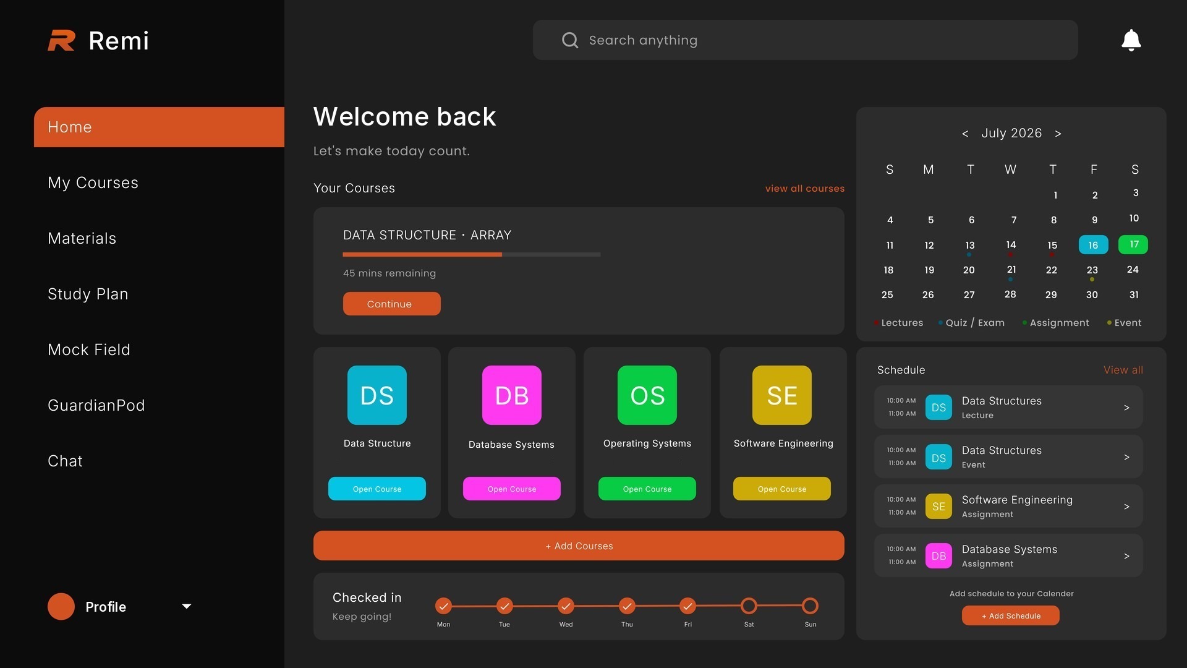The width and height of the screenshot is (1187, 668).
Task: Click Open Course under Data Structure
Action: [377, 489]
